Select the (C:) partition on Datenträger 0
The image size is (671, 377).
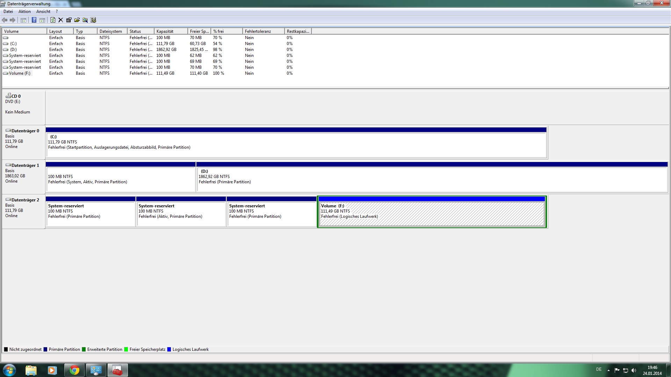click(296, 145)
